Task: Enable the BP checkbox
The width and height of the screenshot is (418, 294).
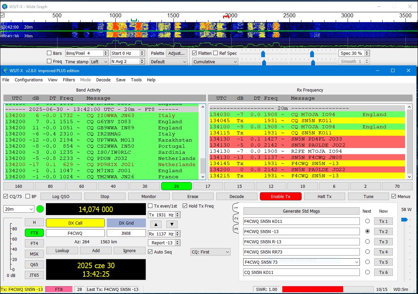Action: [27, 196]
